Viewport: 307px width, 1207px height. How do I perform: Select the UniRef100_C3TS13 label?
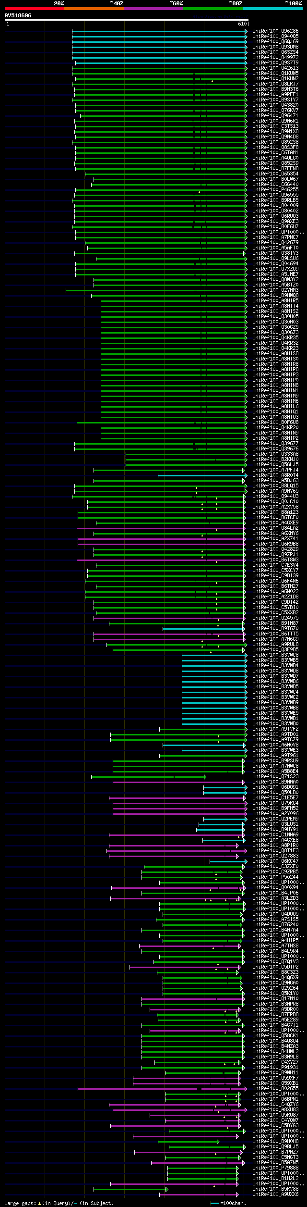[x=275, y=126]
